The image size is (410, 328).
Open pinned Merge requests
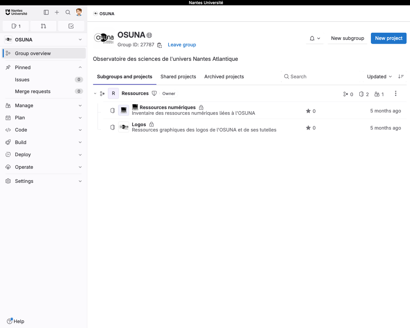[44, 91]
